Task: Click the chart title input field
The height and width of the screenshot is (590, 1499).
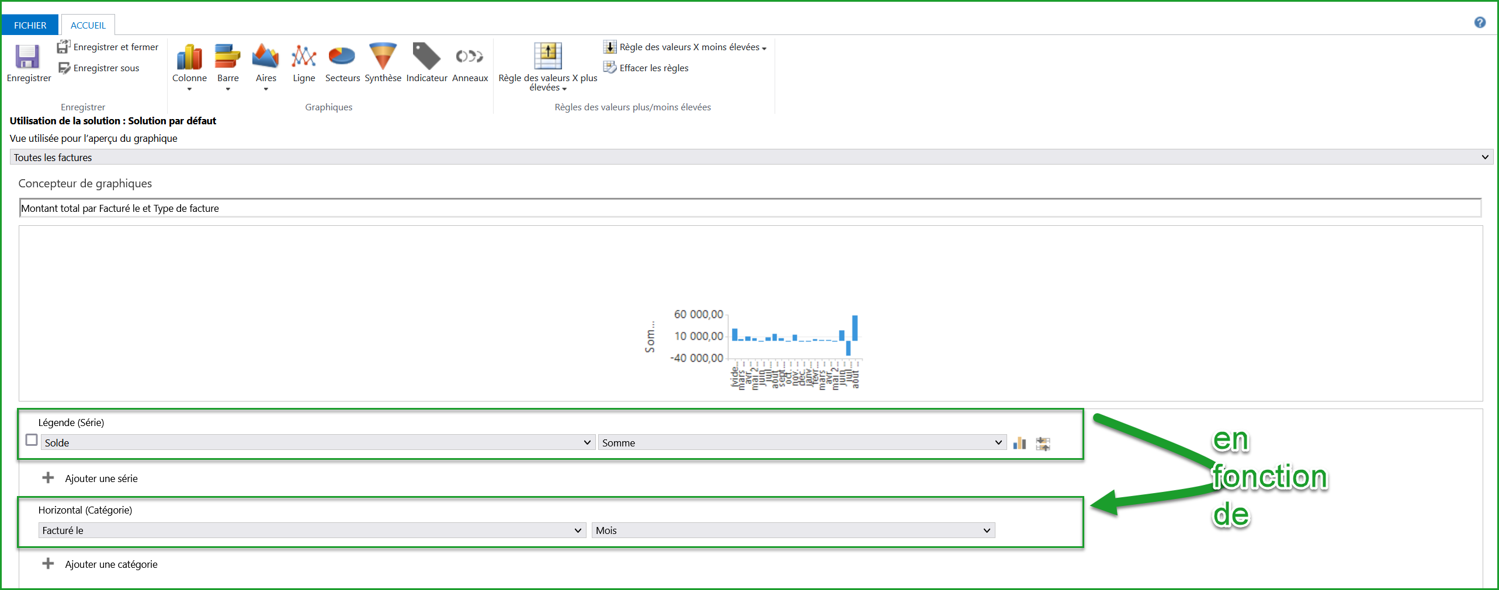Action: 750,208
